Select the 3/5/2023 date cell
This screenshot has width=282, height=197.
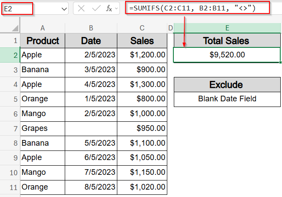91,70
